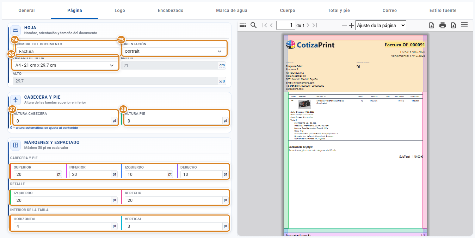The height and width of the screenshot is (238, 475).
Task: Click the '0 = altura automática' hint text
Action: point(44,128)
